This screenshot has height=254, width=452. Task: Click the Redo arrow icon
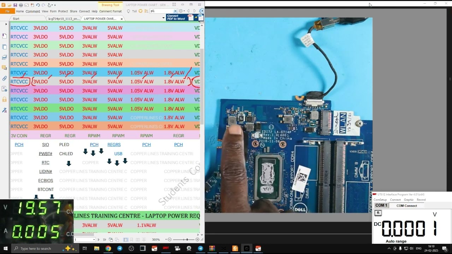click(43, 5)
